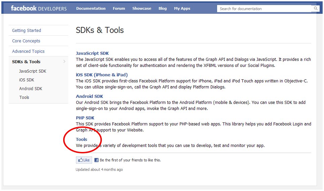Click the search magnifier icon
Screen dimensions: 324x191
pos(316,8)
